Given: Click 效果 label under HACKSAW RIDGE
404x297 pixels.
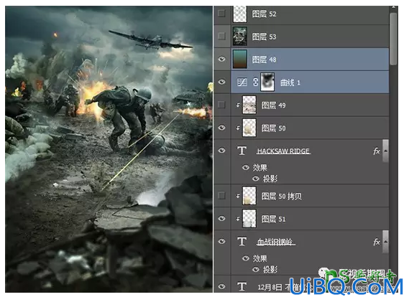Looking at the screenshot, I should [260, 167].
